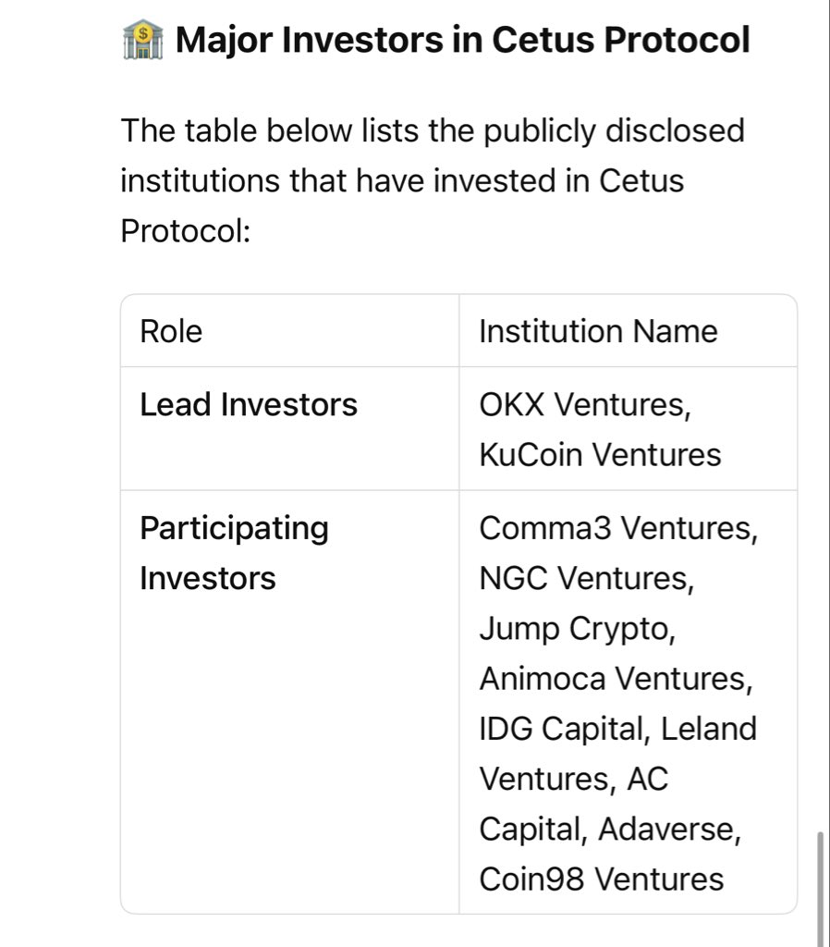This screenshot has height=947, width=830.
Task: Click the word Protocol: ending the paragraph
Action: (x=185, y=230)
